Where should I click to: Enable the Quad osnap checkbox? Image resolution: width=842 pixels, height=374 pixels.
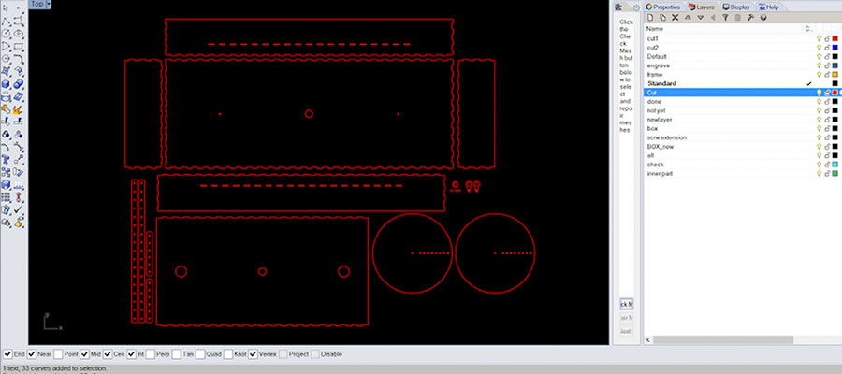(x=200, y=354)
